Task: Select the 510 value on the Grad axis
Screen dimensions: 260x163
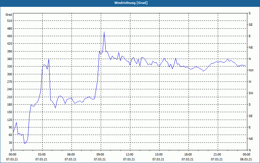Action: [10, 21]
